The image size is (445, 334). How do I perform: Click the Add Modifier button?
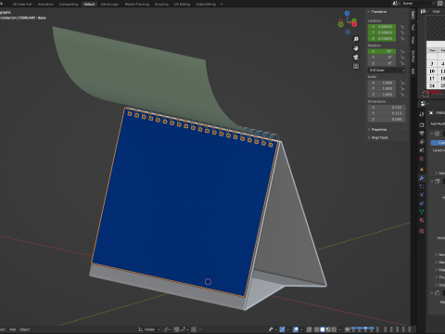tap(437, 123)
